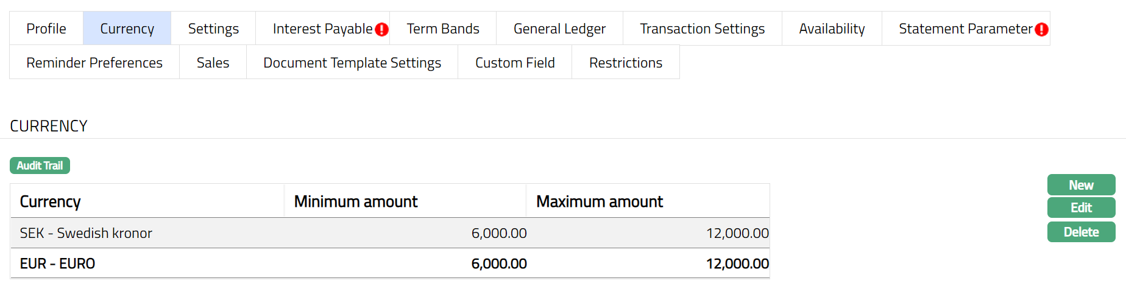Go to the General Ledger tab
The height and width of the screenshot is (286, 1126).
coord(559,29)
